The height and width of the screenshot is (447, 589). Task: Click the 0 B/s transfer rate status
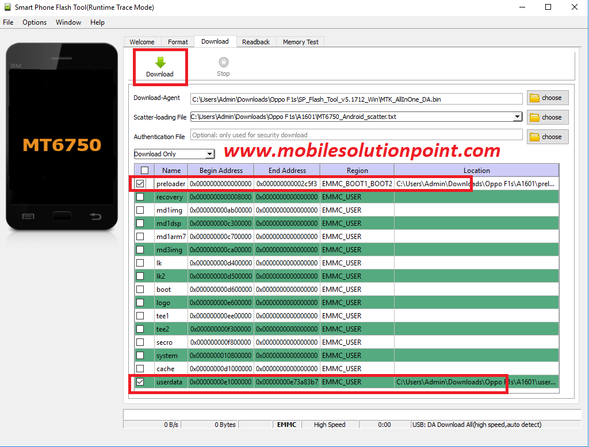[x=171, y=425]
